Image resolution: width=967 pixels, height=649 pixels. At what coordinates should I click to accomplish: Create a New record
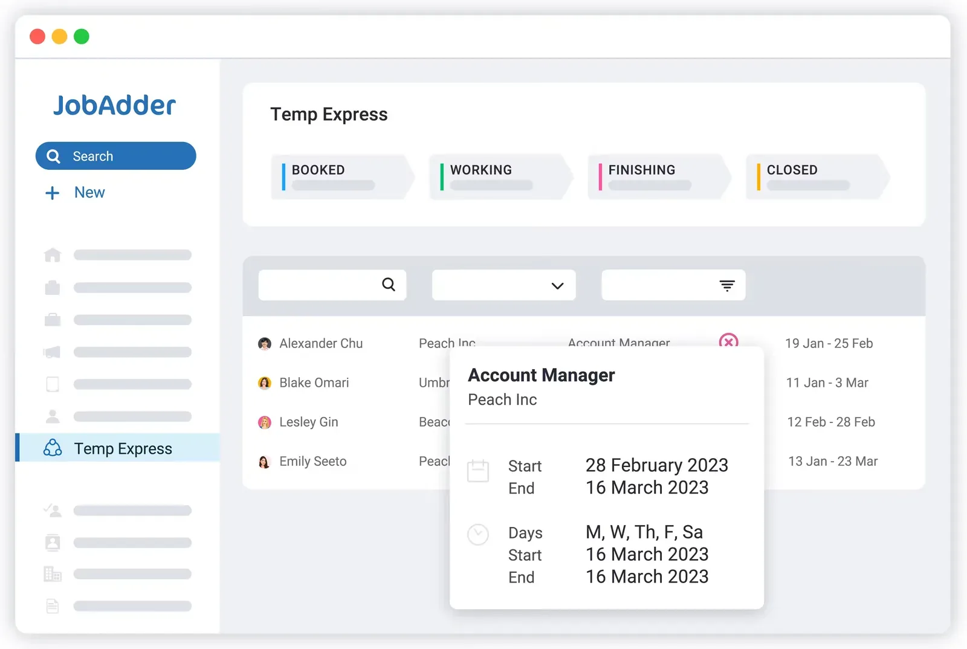tap(89, 193)
